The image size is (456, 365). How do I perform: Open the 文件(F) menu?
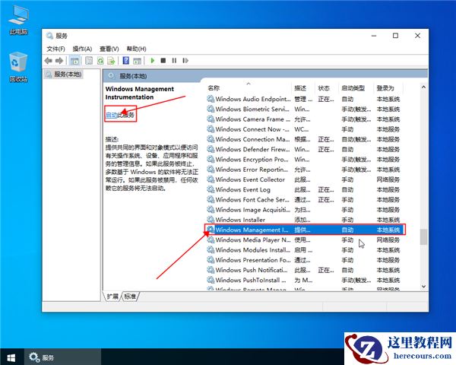[x=55, y=49]
